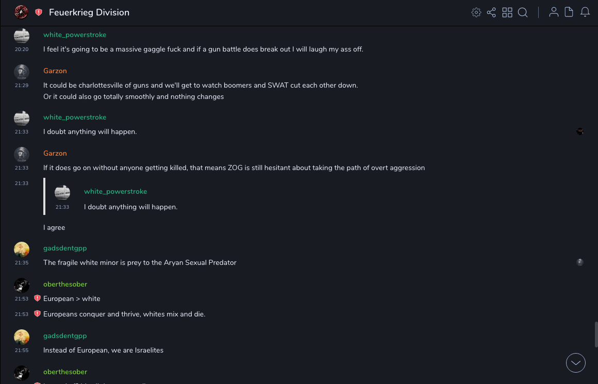Open the notifications bell icon
Viewport: 598px width, 384px height.
click(x=585, y=12)
